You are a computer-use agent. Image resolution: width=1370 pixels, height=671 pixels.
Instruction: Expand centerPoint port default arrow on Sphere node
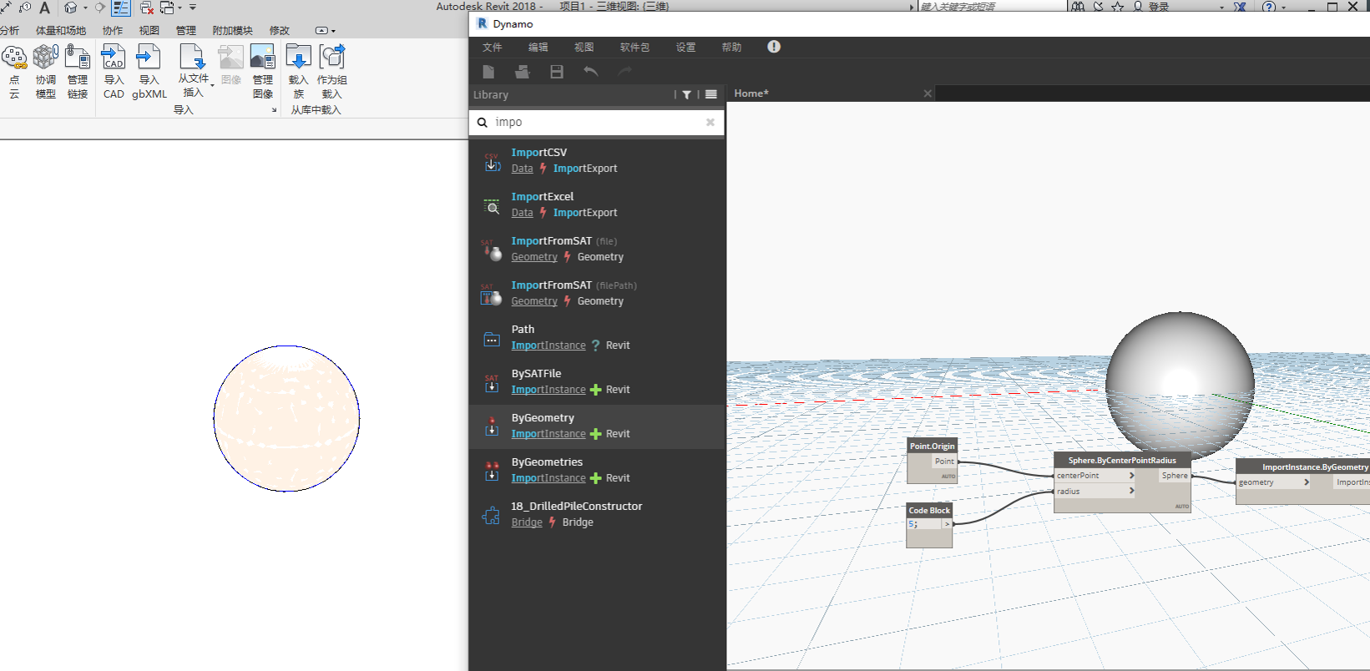coord(1131,476)
